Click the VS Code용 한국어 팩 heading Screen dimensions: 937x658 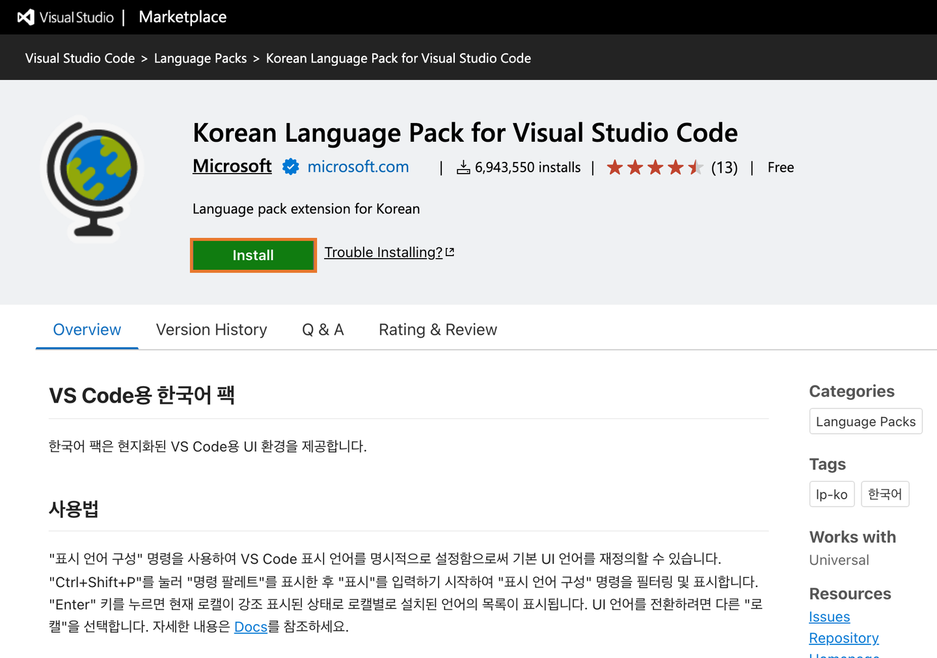pos(142,395)
